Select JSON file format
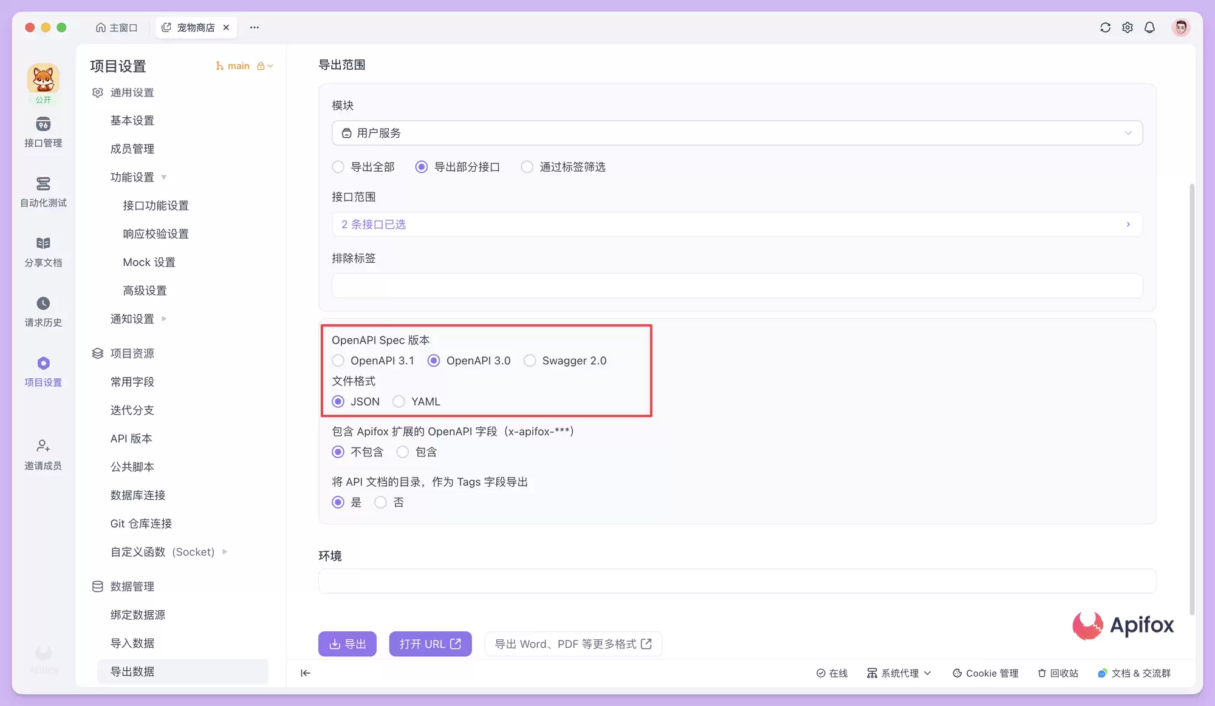 [x=338, y=402]
